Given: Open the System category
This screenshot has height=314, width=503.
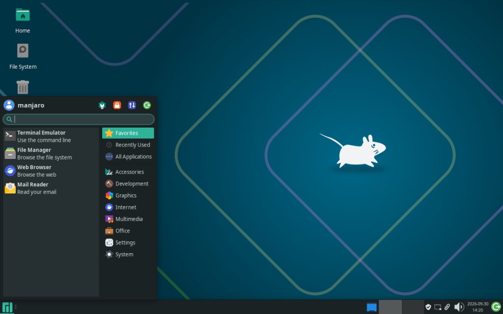Looking at the screenshot, I should point(128,255).
